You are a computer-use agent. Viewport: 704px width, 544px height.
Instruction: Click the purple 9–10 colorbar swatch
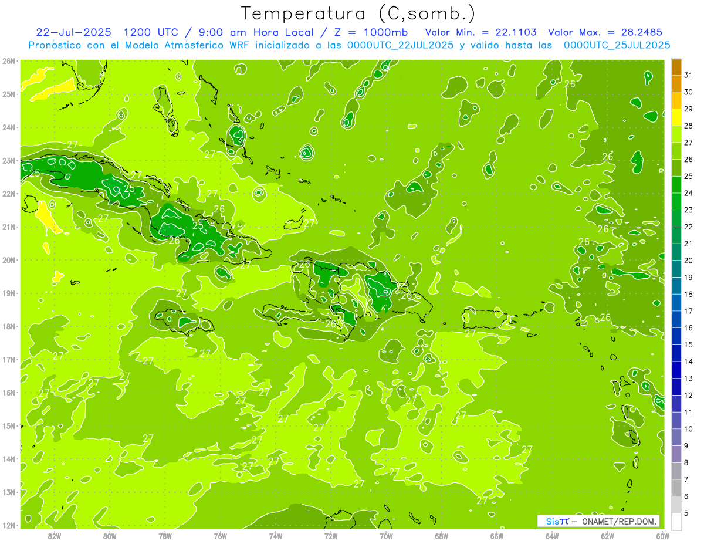[x=676, y=437]
